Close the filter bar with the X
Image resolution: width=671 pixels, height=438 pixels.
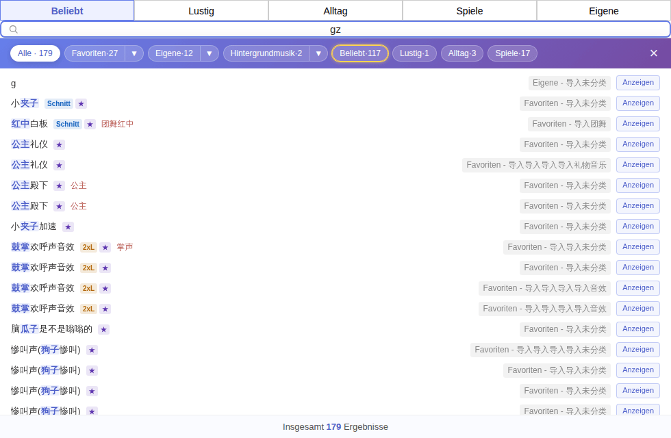tap(653, 53)
